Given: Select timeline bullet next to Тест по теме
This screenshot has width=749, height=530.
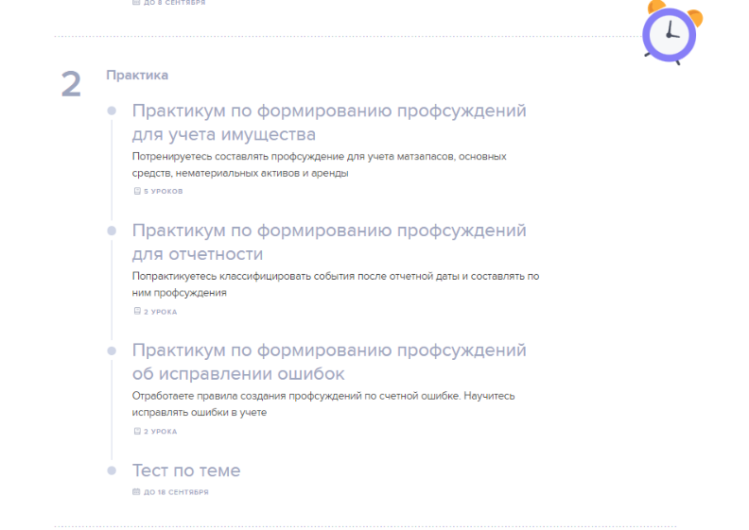Looking at the screenshot, I should (x=112, y=470).
